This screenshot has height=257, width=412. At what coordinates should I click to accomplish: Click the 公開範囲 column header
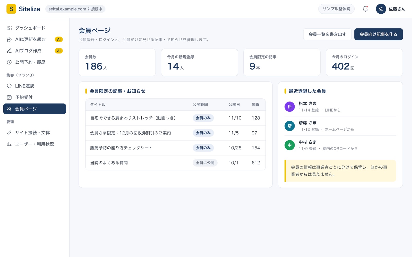(x=200, y=105)
